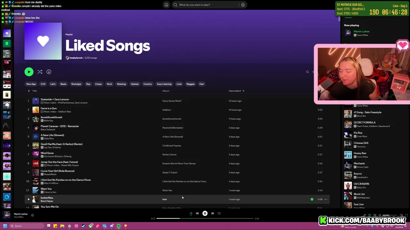Filter songs by New Age

[31, 84]
